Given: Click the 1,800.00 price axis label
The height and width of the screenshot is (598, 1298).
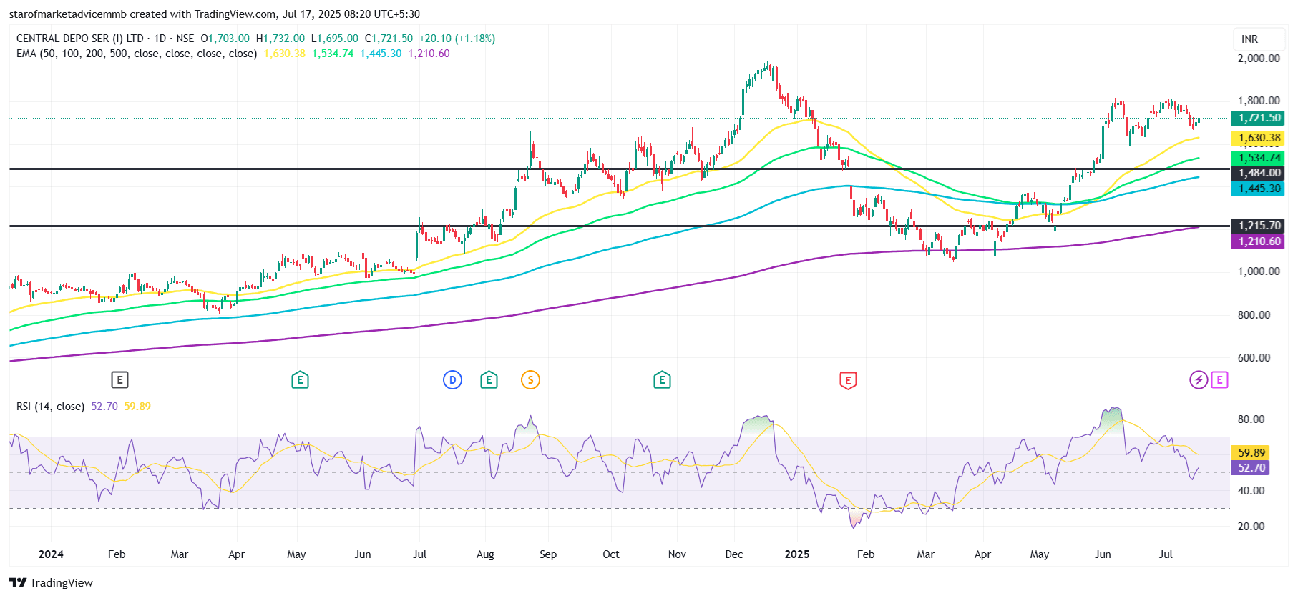Looking at the screenshot, I should click(1259, 101).
